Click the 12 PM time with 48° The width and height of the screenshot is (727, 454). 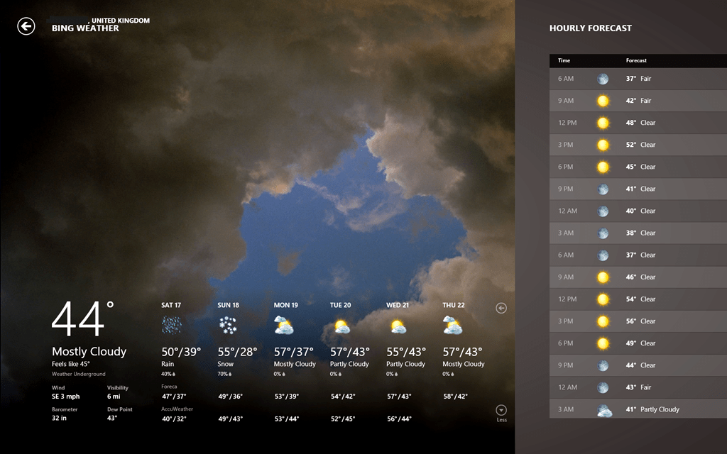[x=567, y=123]
